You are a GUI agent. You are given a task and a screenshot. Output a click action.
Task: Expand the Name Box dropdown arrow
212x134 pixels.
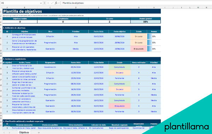click(x=41, y=3)
